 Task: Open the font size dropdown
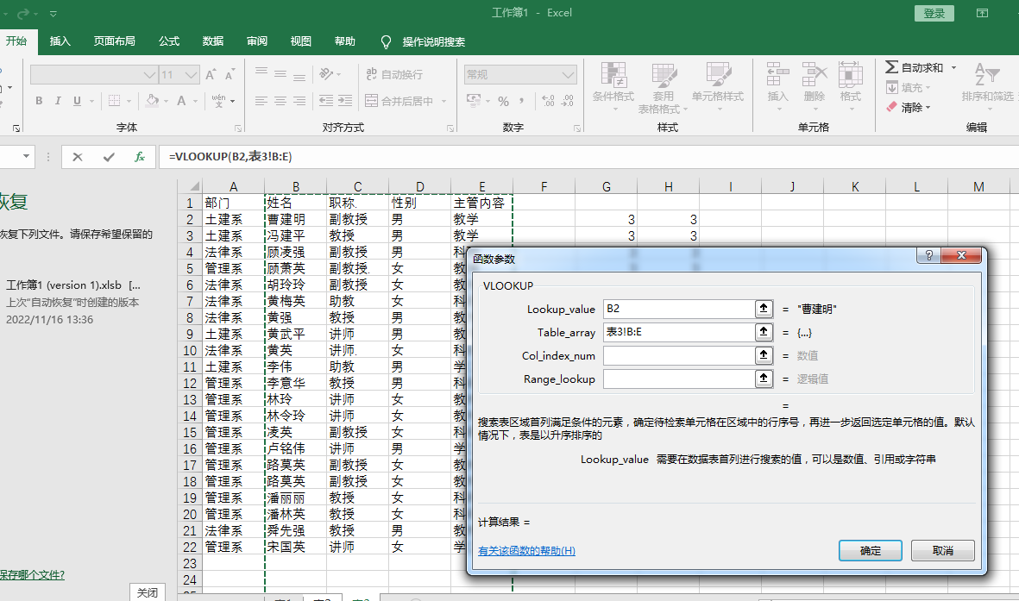click(191, 75)
